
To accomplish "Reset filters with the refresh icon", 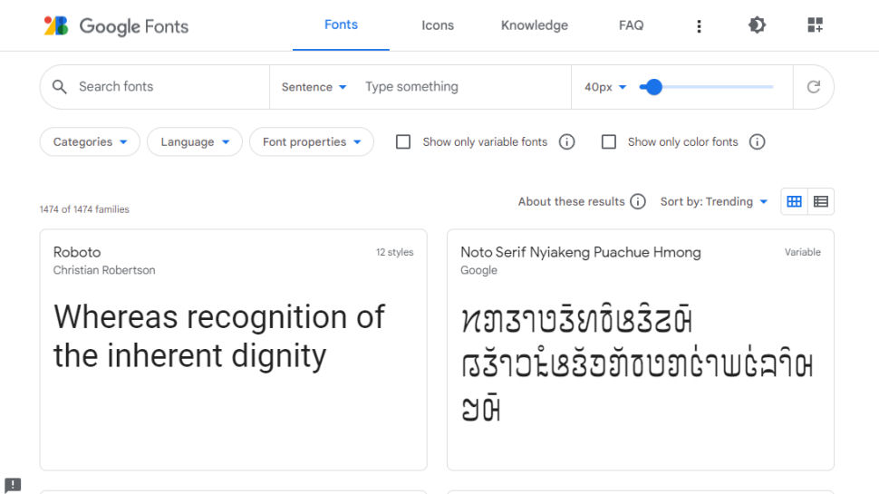I will point(813,87).
